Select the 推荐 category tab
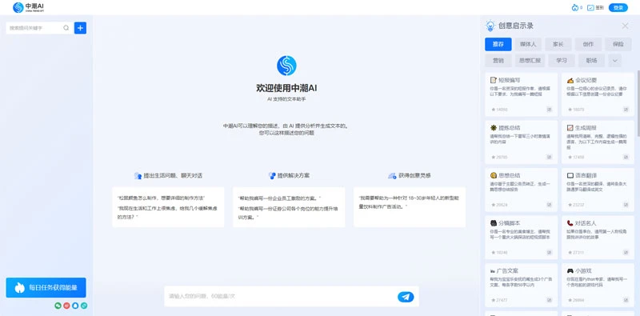Viewport: 640px width, 316px height. 498,44
